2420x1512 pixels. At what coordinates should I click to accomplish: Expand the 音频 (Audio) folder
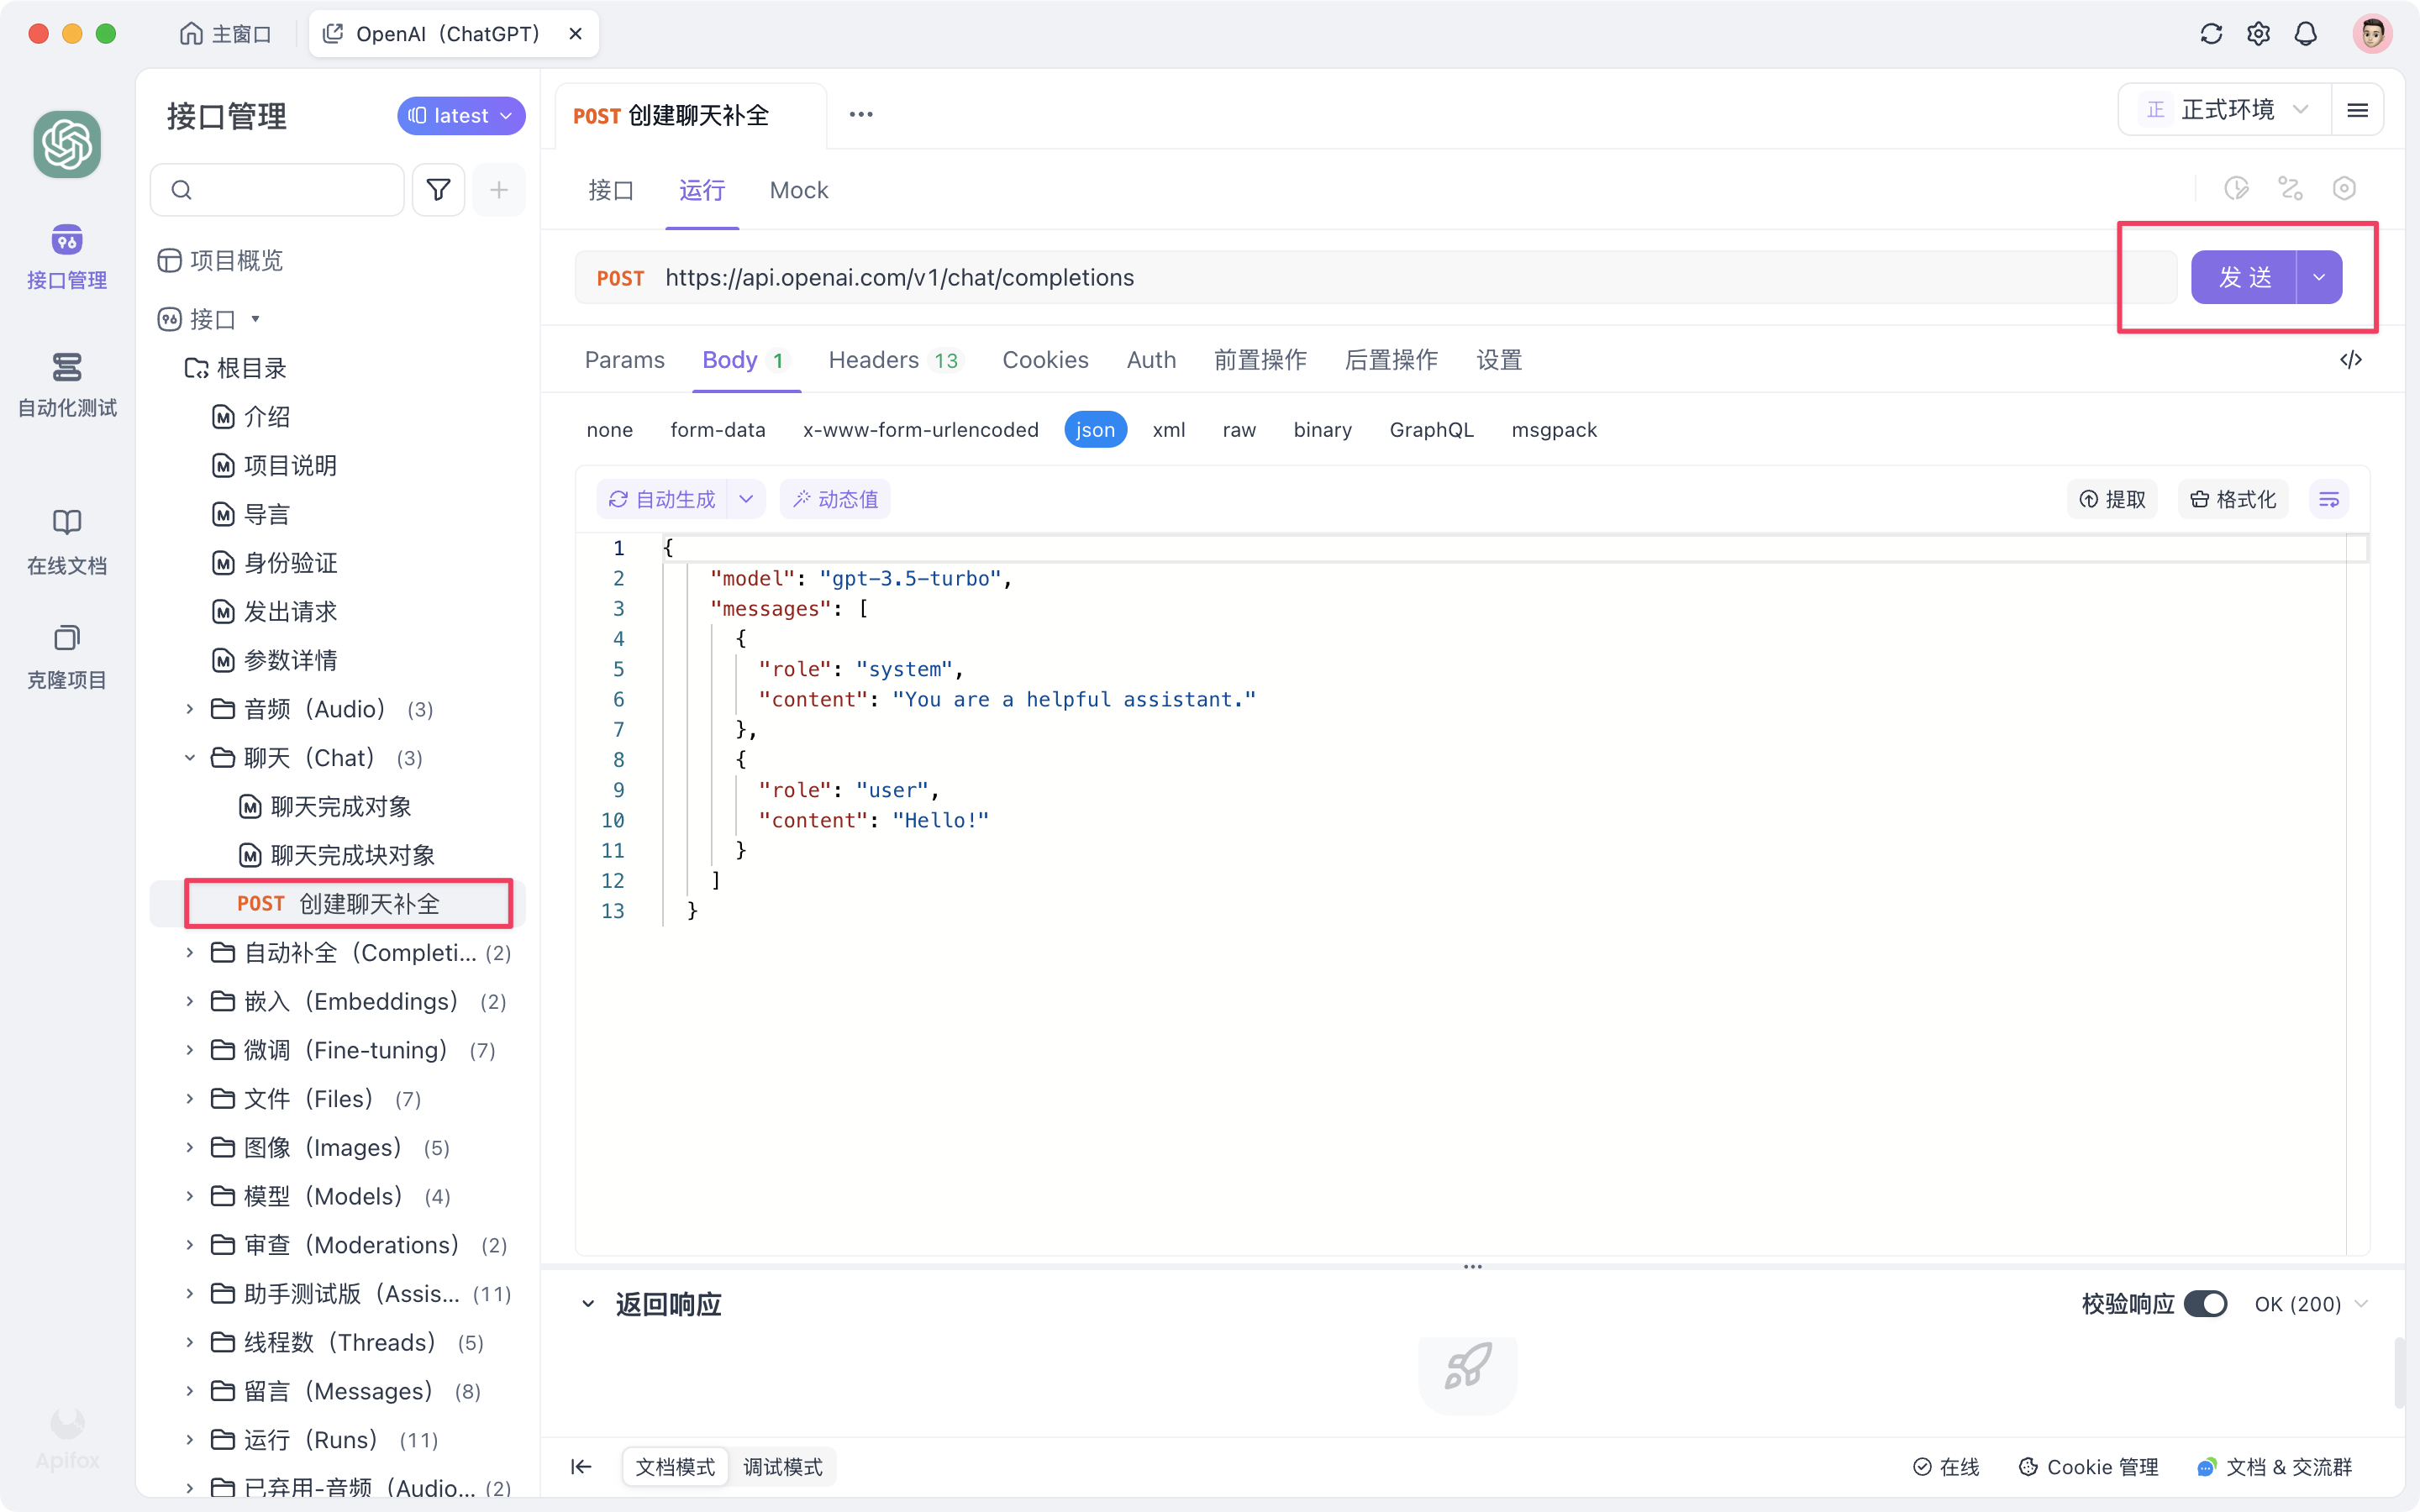coord(190,709)
